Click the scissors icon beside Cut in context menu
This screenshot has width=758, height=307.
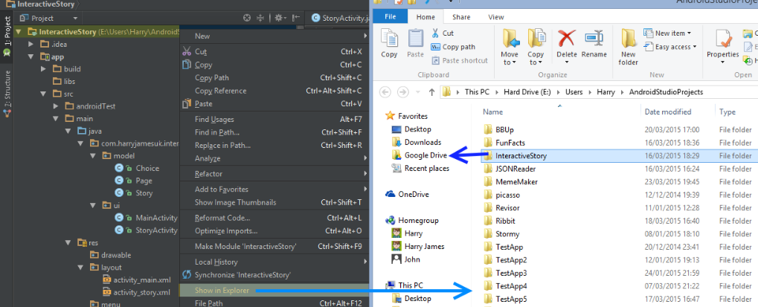(187, 51)
